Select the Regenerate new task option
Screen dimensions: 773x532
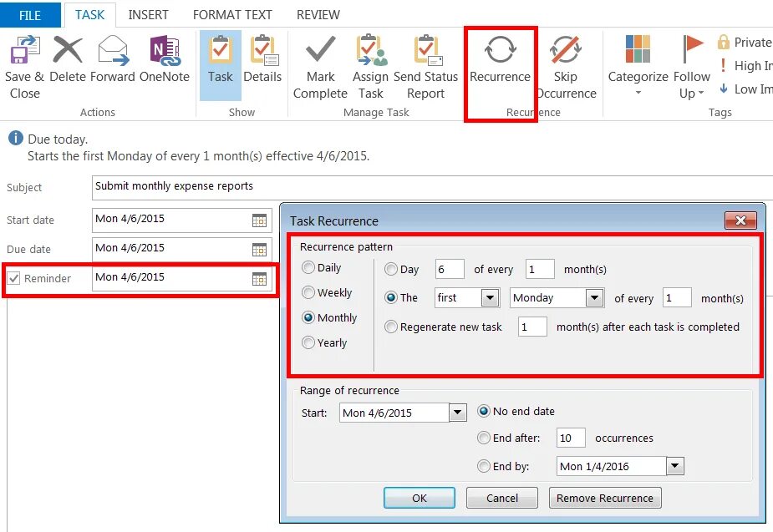pos(391,327)
